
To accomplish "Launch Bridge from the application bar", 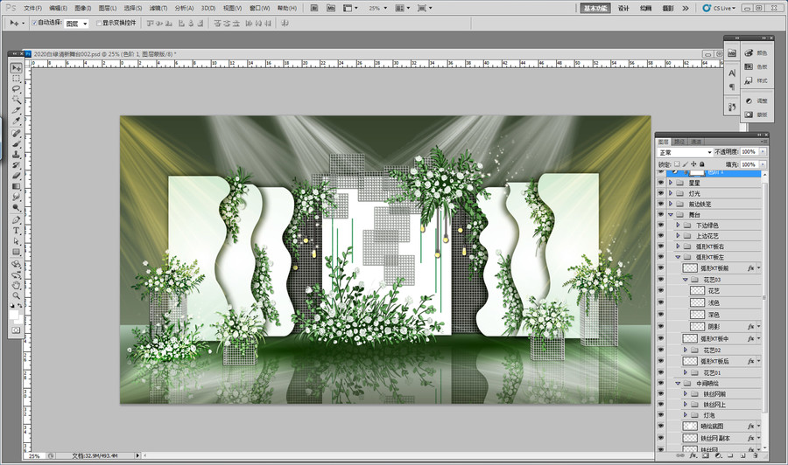I will coord(314,8).
